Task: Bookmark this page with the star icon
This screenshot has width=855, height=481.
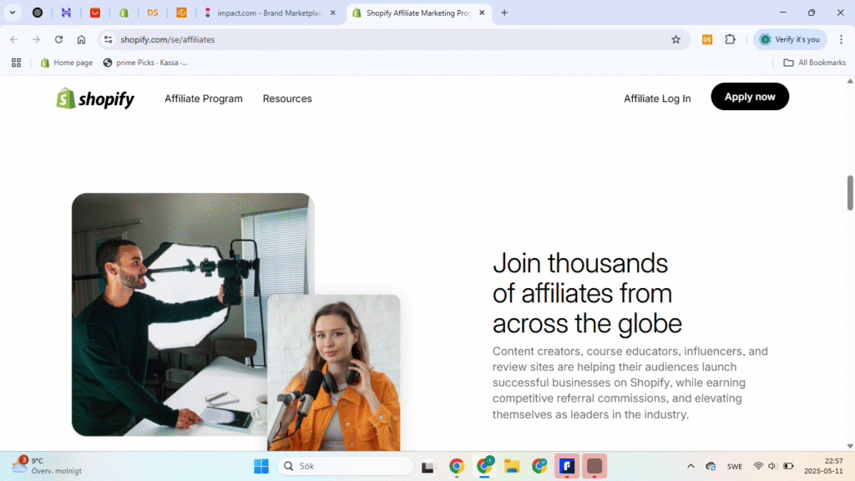Action: pos(676,39)
